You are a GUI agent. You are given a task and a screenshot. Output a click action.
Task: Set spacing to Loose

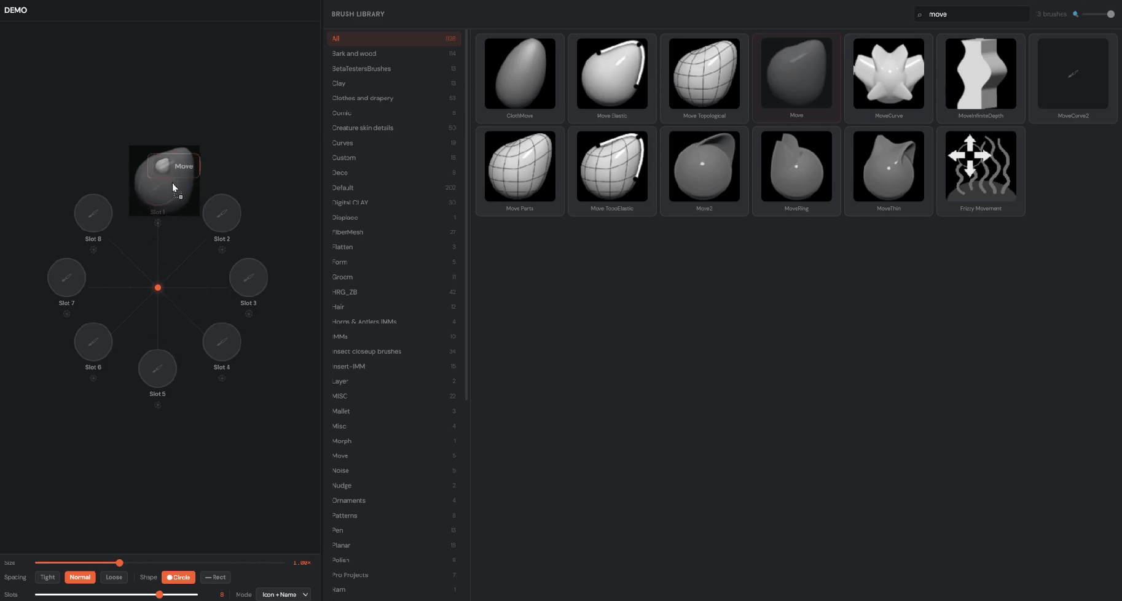[114, 577]
